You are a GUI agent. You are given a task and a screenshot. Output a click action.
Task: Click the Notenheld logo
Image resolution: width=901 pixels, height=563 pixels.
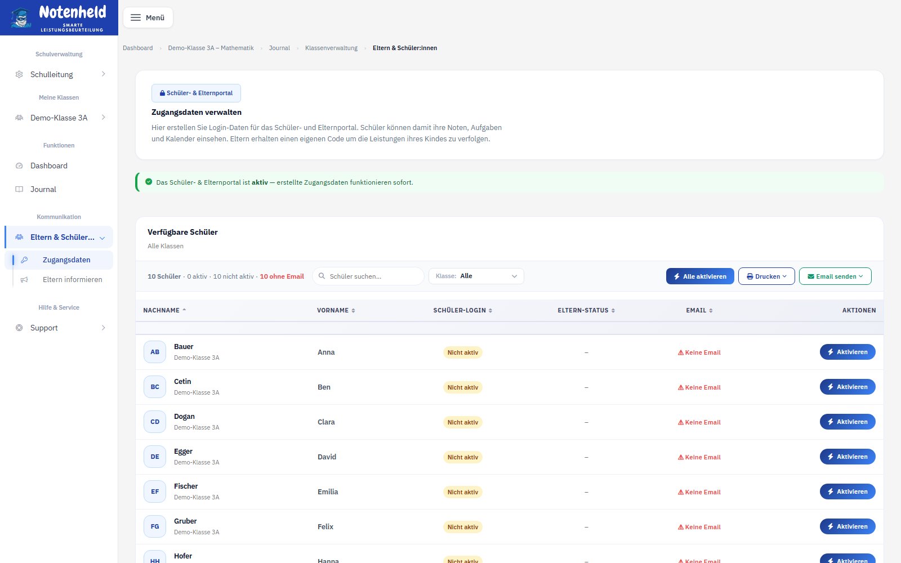pos(59,17)
